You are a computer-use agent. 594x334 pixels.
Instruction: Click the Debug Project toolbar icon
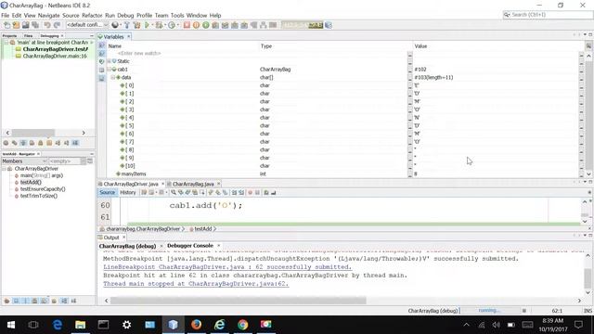tap(159, 25)
